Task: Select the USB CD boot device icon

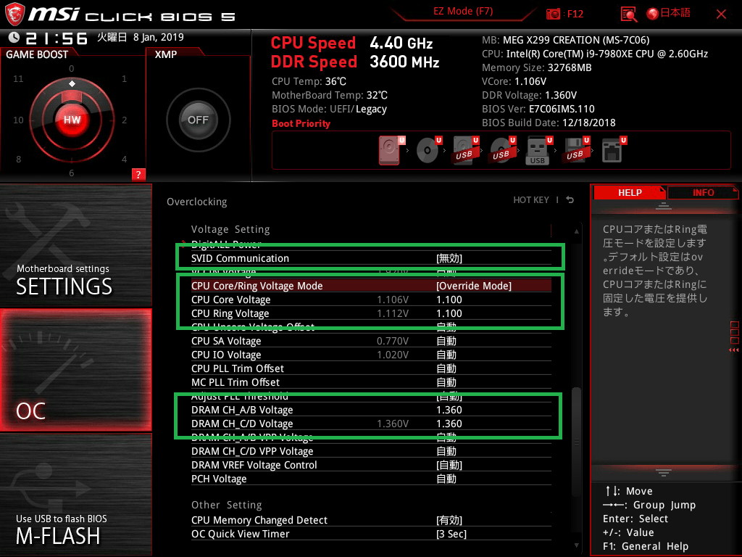Action: (503, 149)
